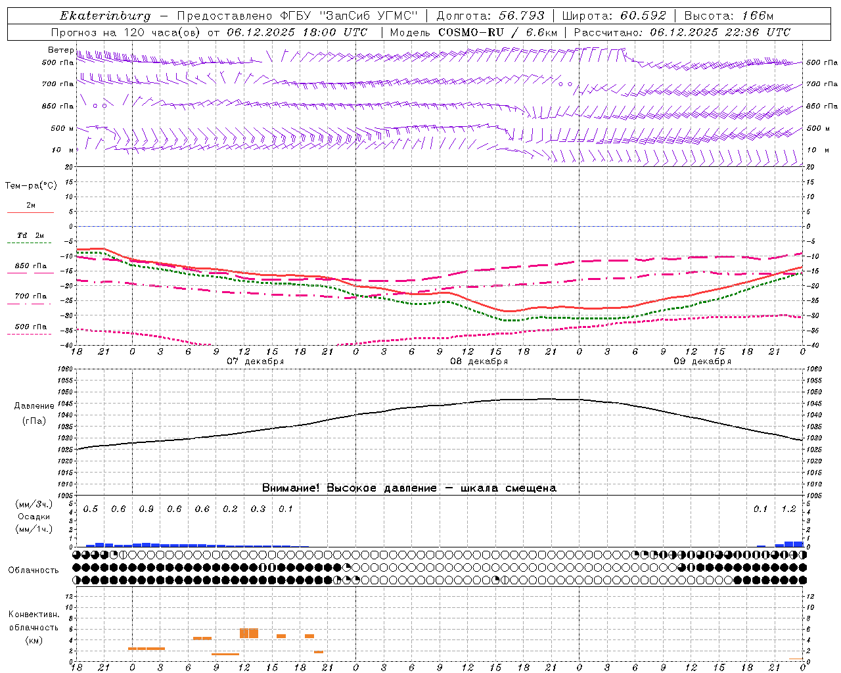Click the "07 декабря" date label
841x673 pixels.
(x=256, y=361)
